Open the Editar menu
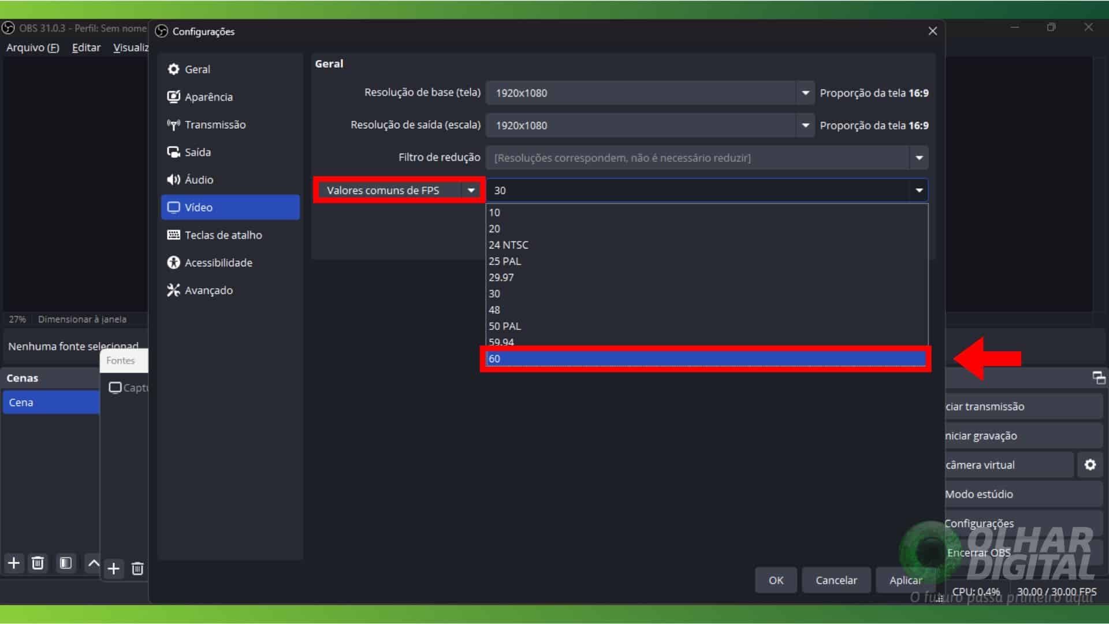The width and height of the screenshot is (1109, 624). tap(85, 47)
